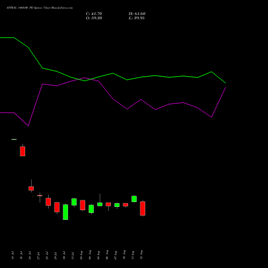Click the green candlestick above 04 Aug

pyautogui.click(x=91, y=209)
